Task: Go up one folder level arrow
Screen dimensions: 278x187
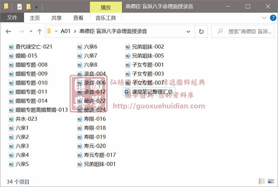Action: (39, 31)
